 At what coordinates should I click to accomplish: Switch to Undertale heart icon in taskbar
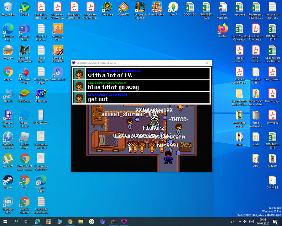[x=124, y=222]
